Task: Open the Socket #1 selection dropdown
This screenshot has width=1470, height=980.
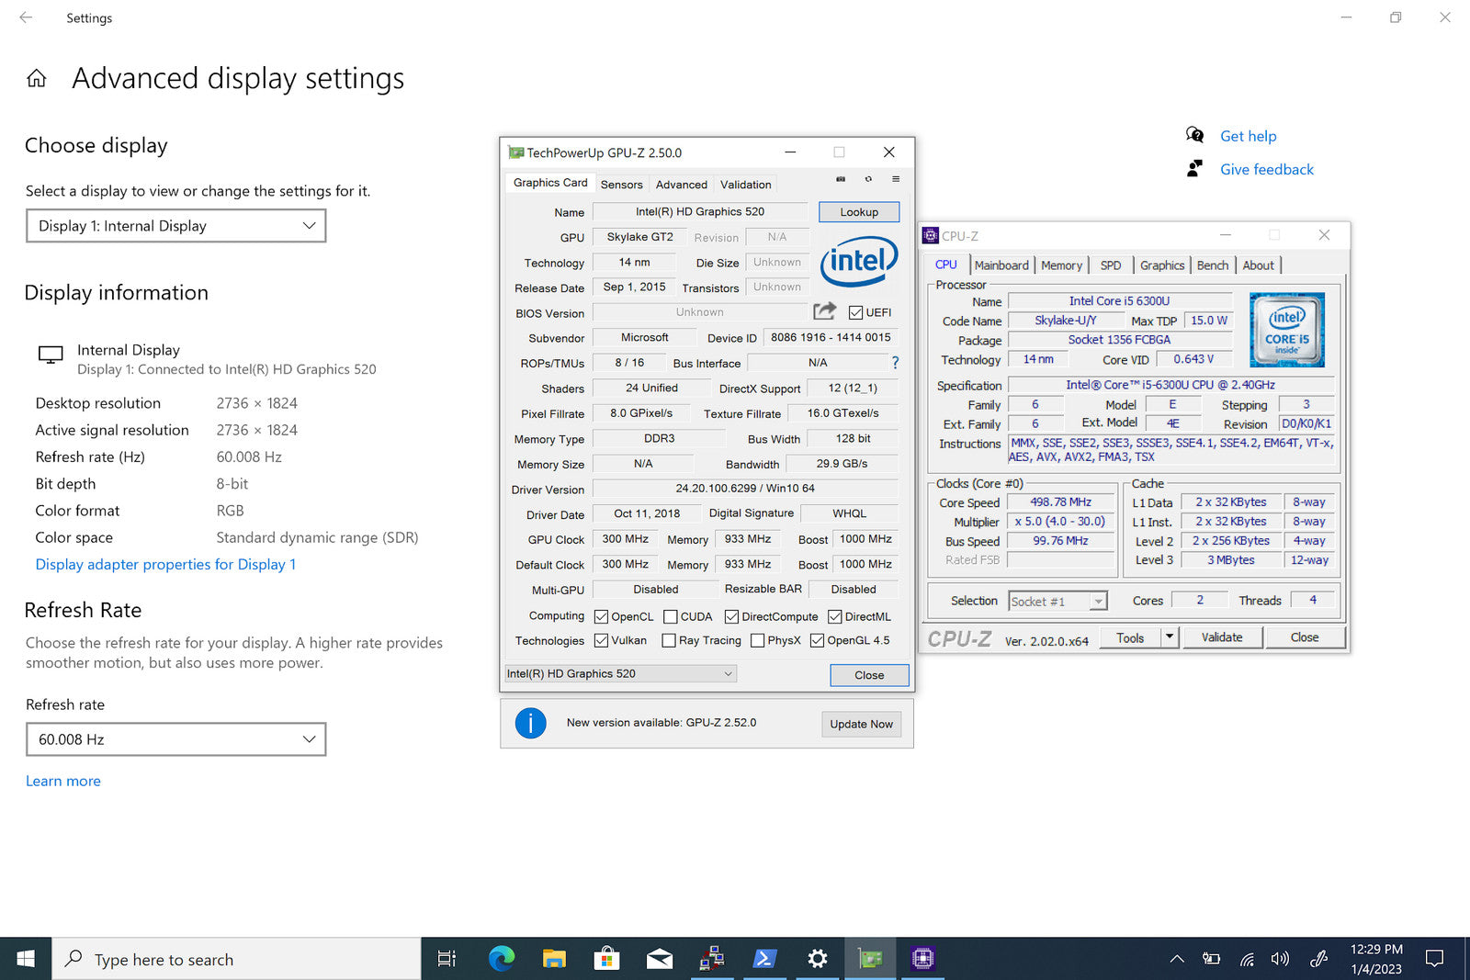Action: pyautogui.click(x=1057, y=602)
